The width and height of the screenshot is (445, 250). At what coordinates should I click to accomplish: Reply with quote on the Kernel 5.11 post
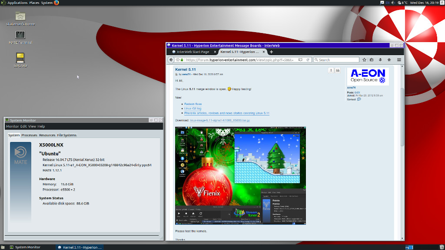(338, 70)
